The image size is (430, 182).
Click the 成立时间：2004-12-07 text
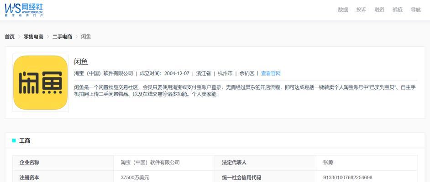(x=164, y=74)
